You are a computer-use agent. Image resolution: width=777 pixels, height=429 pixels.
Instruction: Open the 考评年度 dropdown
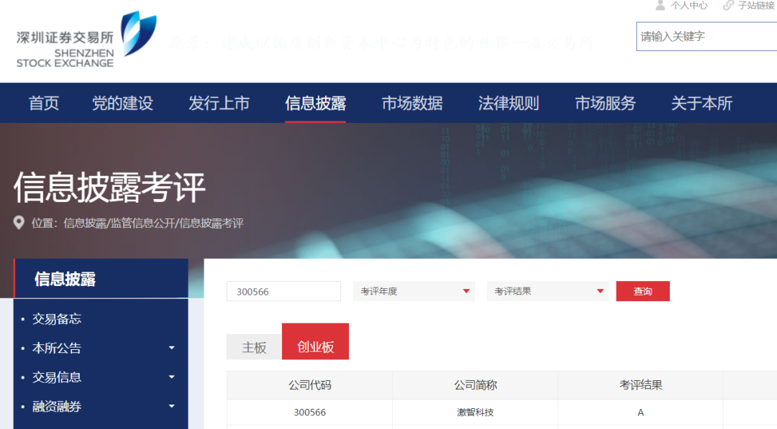414,291
